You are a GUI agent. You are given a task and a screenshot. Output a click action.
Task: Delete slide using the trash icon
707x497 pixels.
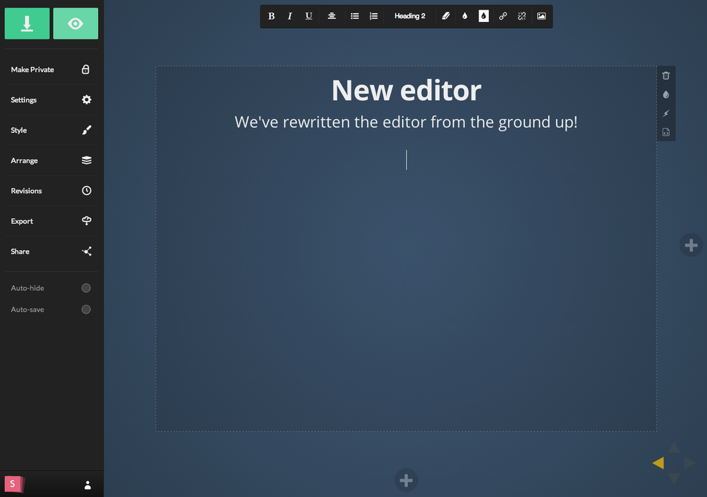pyautogui.click(x=666, y=75)
